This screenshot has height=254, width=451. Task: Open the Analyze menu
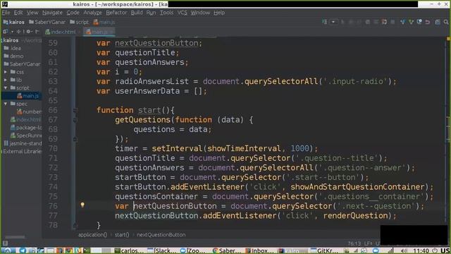(92, 13)
